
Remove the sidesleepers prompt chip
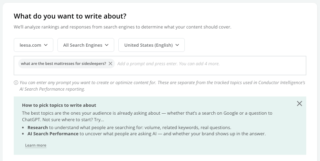coord(110,64)
